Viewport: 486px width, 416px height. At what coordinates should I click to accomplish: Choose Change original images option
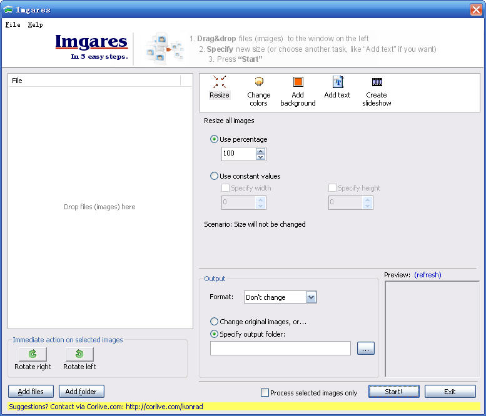(214, 322)
